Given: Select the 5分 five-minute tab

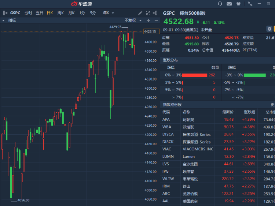Looking at the screenshot, I should (93, 13).
